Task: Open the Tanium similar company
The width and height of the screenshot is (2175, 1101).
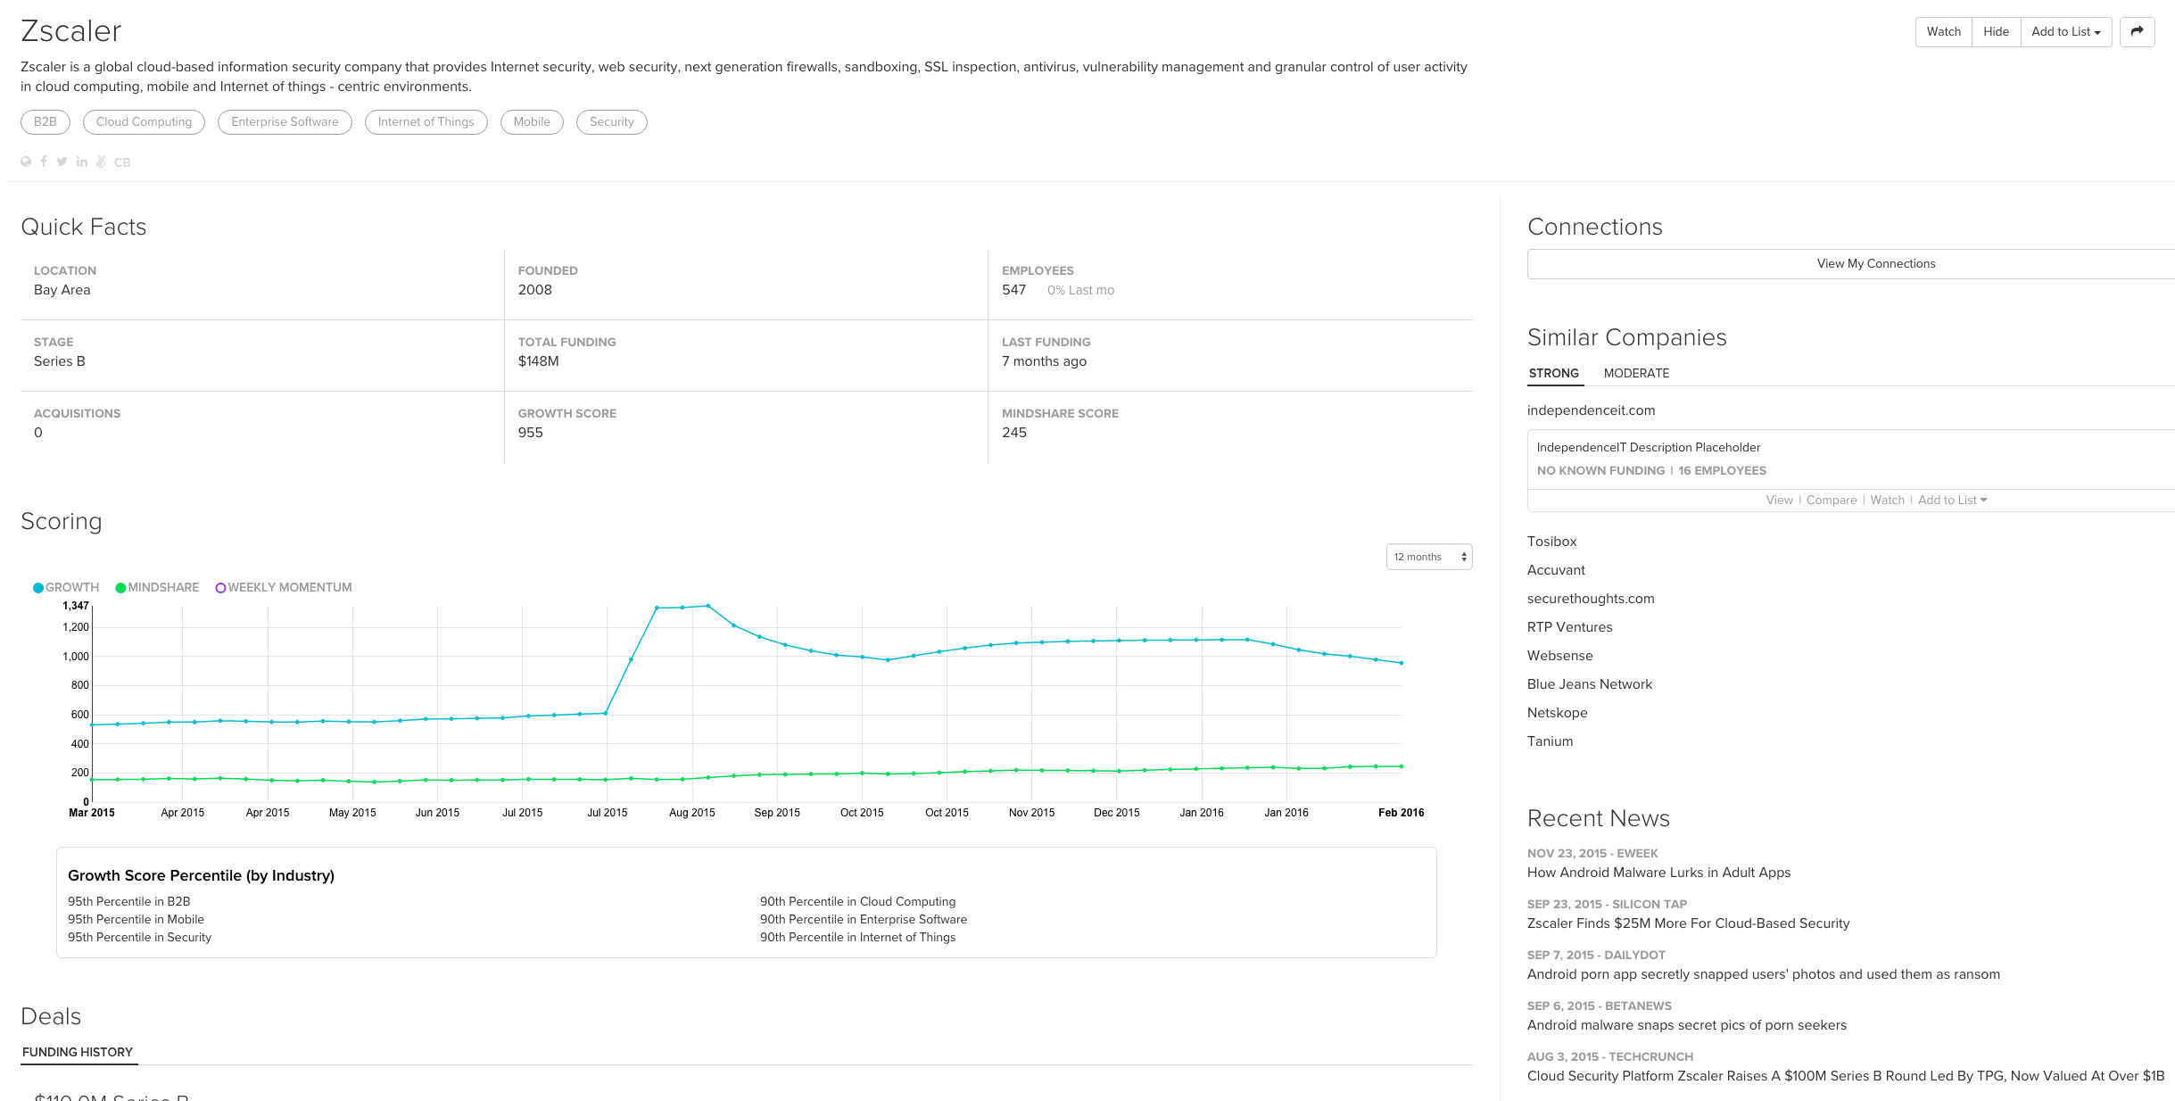Action: (1550, 741)
